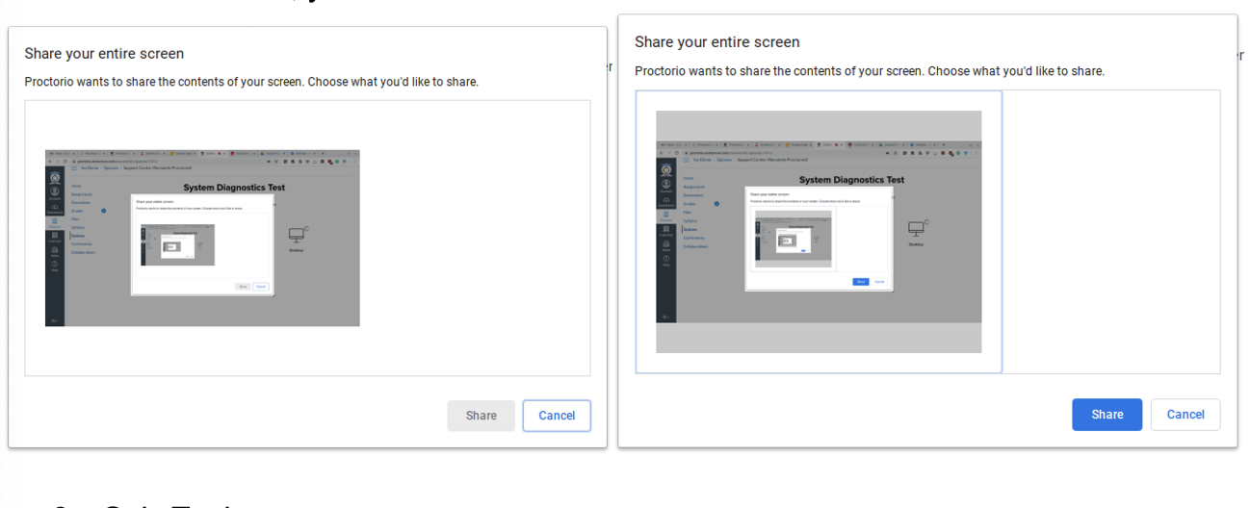The image size is (1250, 508).
Task: Click Desktop monitor icon in highlighted preview
Action: point(916,229)
